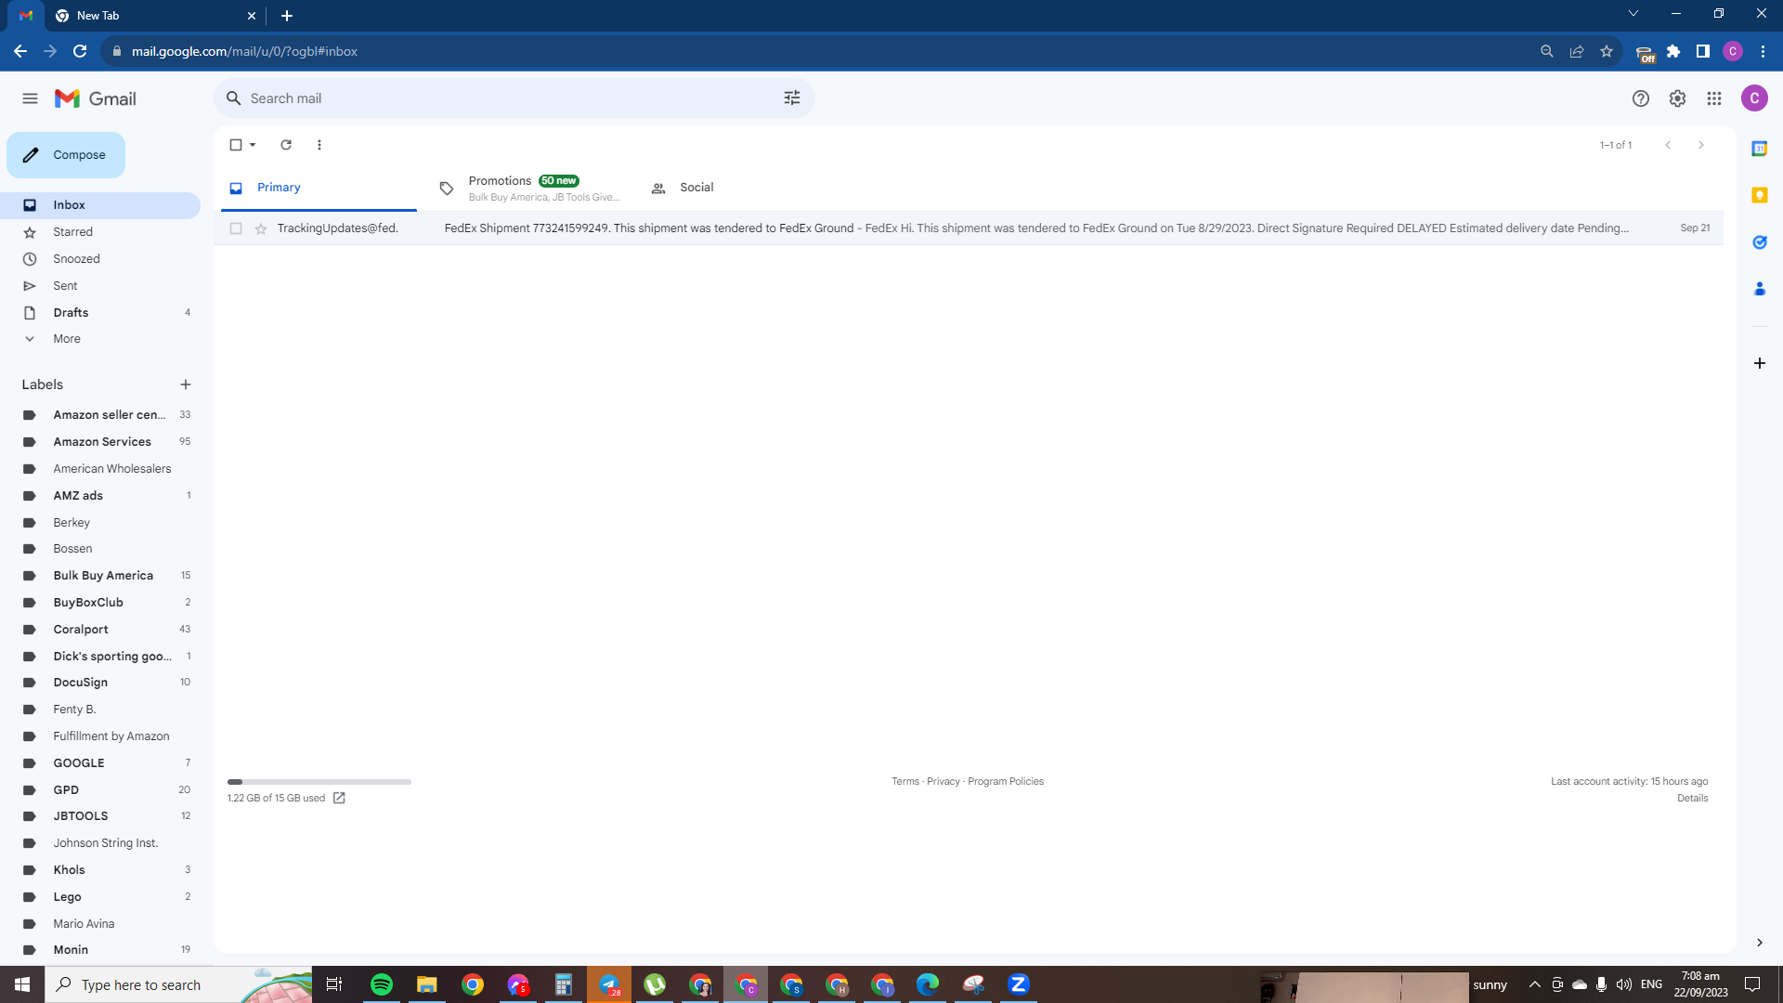Screen dimensions: 1783x1003
Task: Open the Monin label
Action: point(100,950)
